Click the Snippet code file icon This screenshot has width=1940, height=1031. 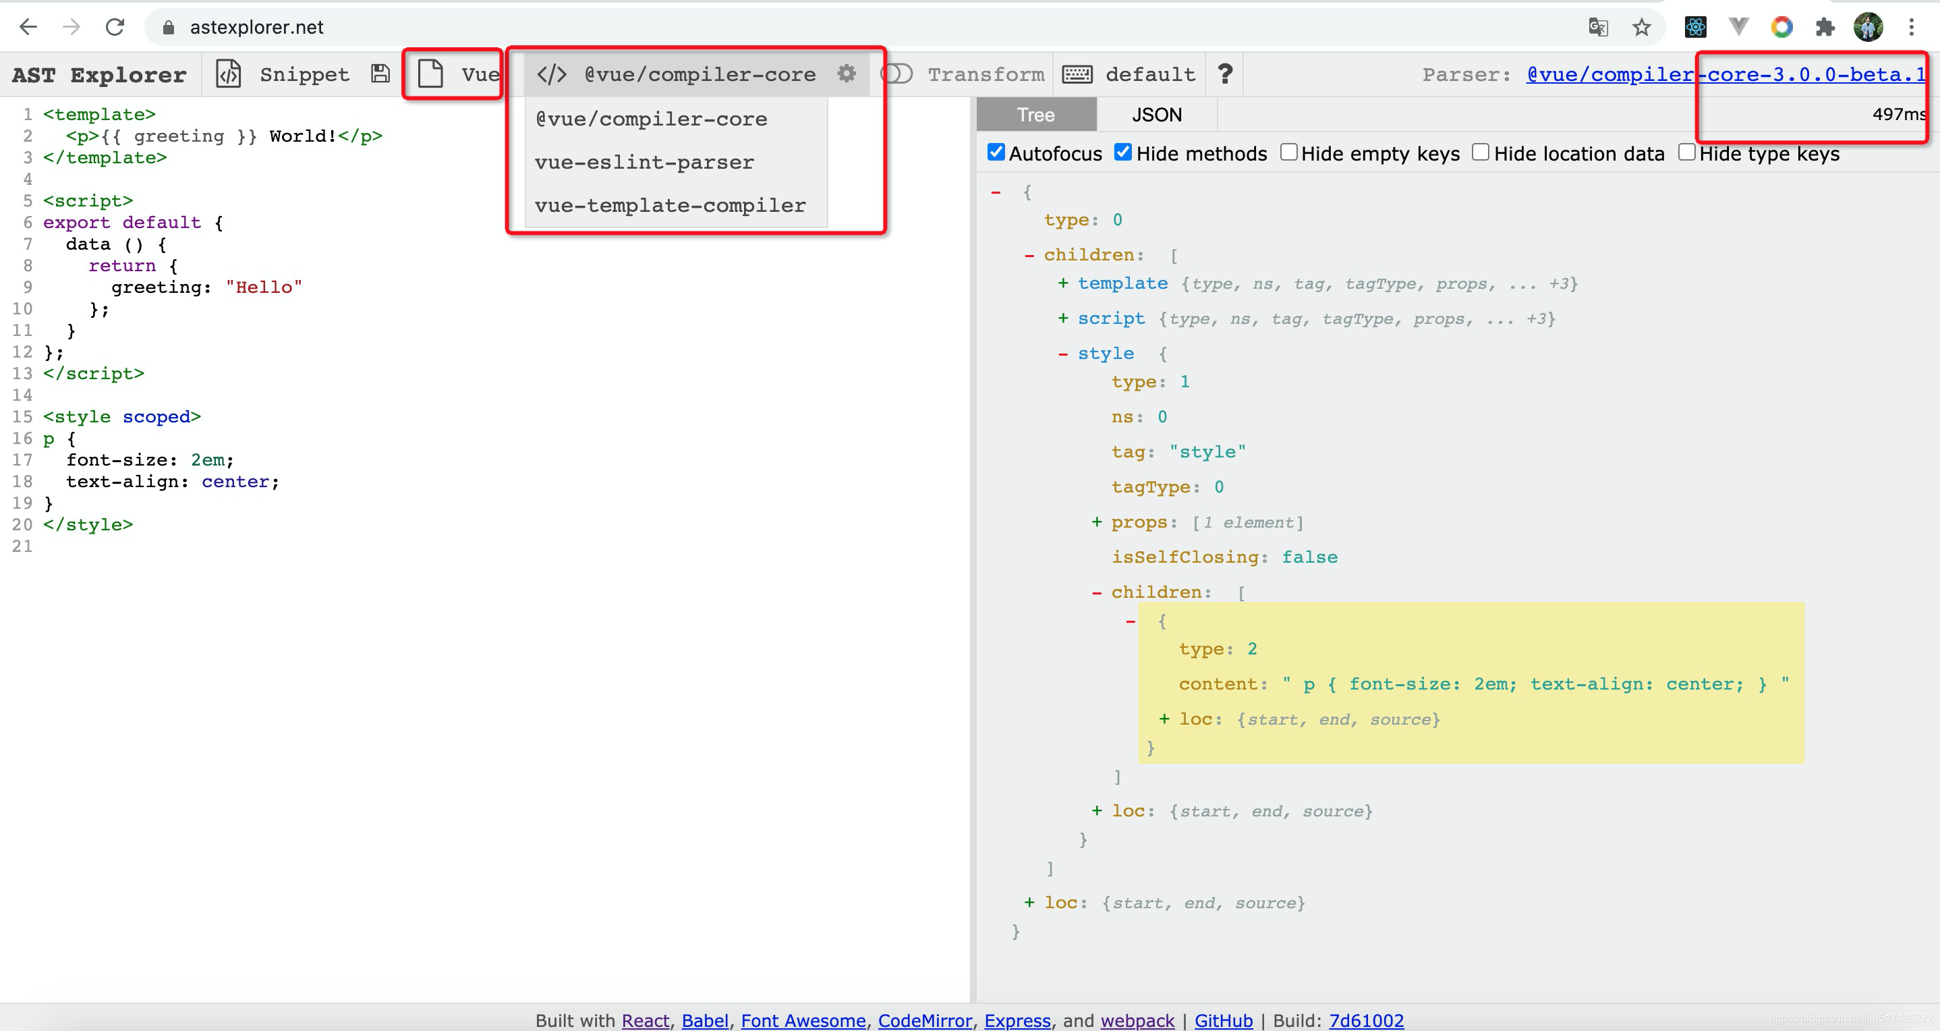(228, 74)
